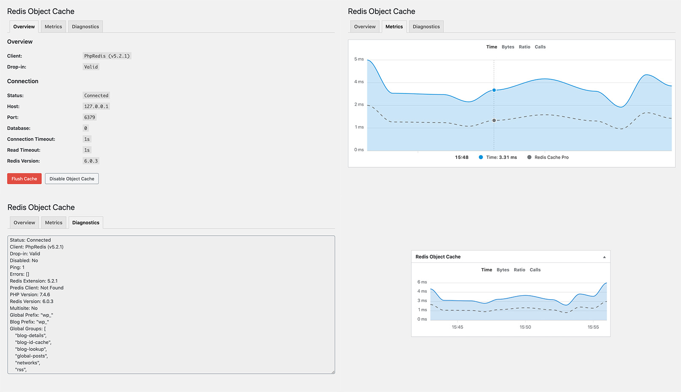Select the Time metric in the dashboard widget
This screenshot has height=392, width=681.
[x=486, y=270]
